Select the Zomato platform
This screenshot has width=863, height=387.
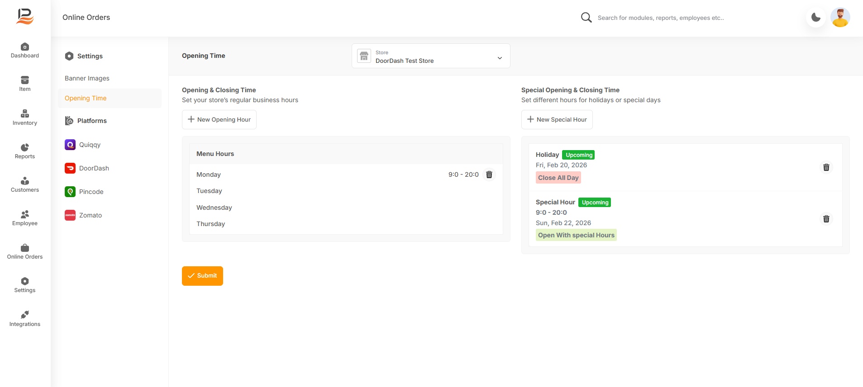(90, 215)
